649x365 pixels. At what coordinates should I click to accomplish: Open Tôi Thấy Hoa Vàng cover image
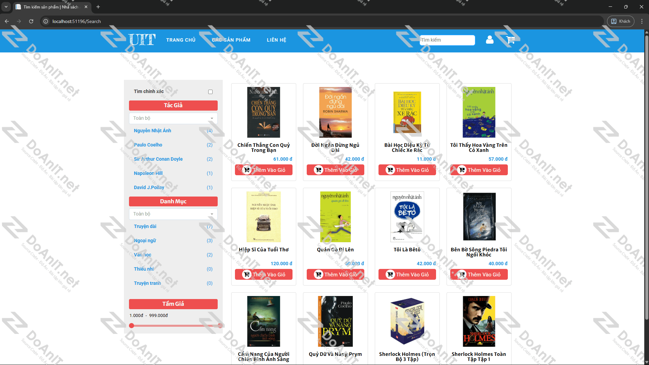[x=479, y=112]
